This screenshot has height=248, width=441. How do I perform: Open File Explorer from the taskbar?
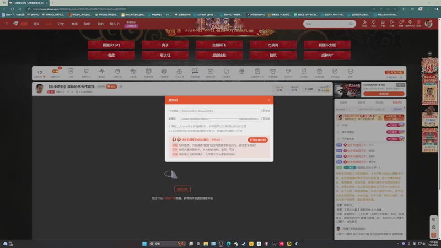click(206, 244)
